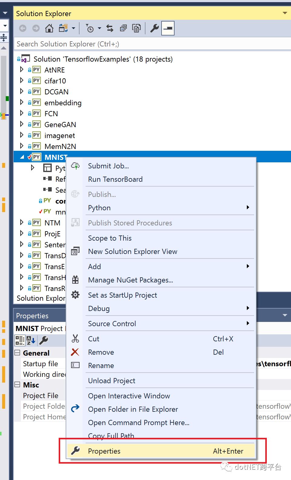
Task: Click the Forward navigation arrow in toolbar
Action: [x=36, y=29]
